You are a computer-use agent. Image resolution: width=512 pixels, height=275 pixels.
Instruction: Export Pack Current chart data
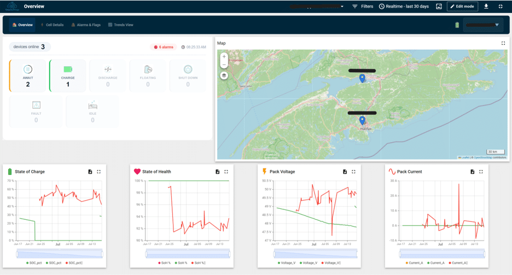point(472,172)
